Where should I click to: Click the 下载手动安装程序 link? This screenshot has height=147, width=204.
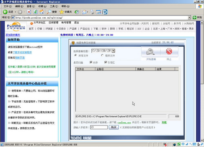[22, 52]
